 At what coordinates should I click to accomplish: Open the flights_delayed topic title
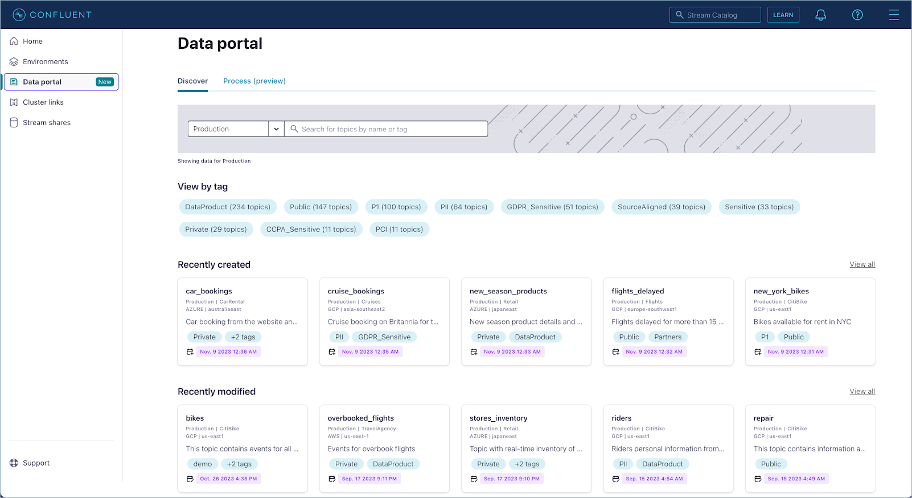pyautogui.click(x=638, y=291)
